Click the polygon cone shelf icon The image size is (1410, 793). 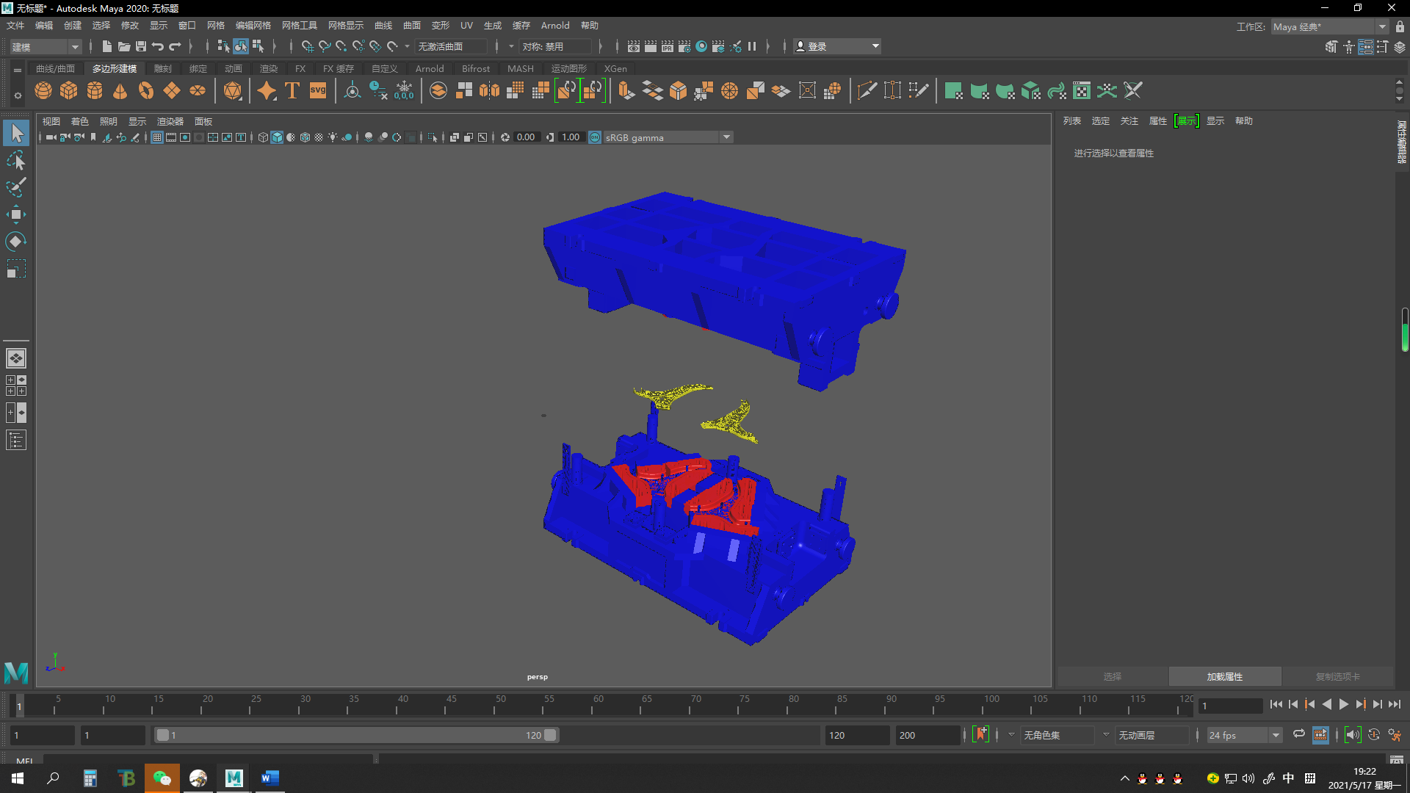click(x=120, y=91)
